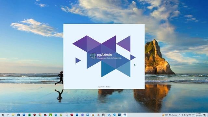Image resolution: width=208 pixels, height=117 pixels.
Task: Open Visual Studio Code from the taskbar
Action: 114,115
